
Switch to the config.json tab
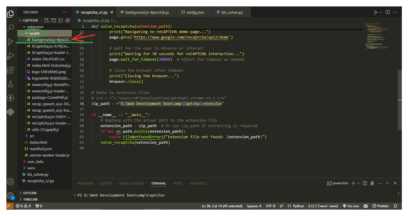click(x=195, y=12)
